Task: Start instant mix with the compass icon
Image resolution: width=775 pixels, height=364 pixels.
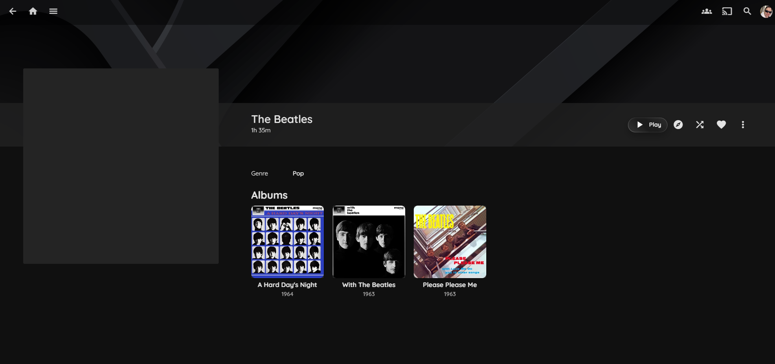Action: tap(678, 125)
